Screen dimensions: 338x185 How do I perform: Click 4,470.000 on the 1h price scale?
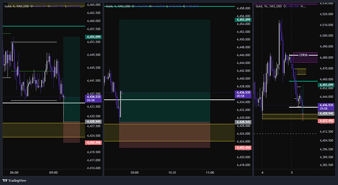[x=326, y=69]
